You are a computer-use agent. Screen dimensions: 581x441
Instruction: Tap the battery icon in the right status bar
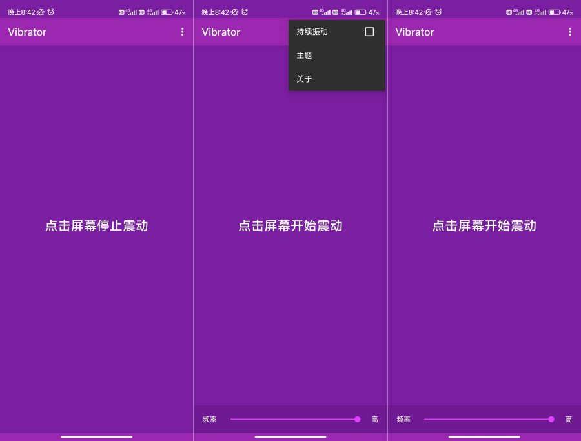click(555, 12)
